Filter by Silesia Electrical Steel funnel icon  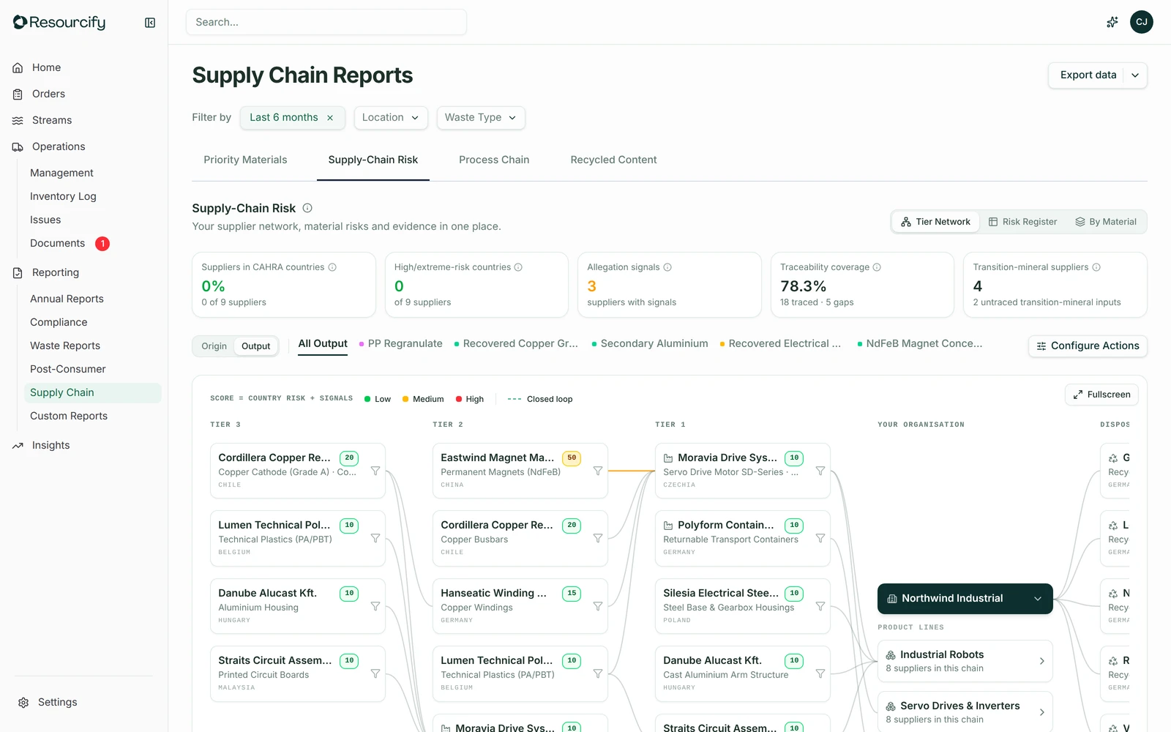pos(820,606)
